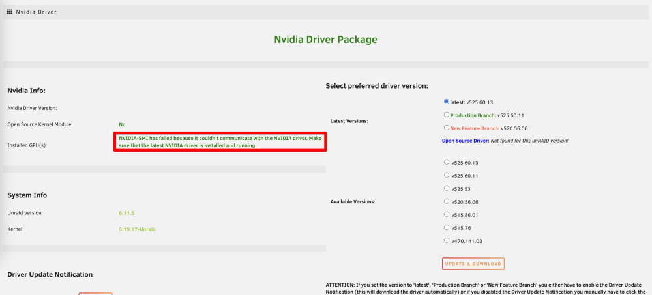The height and width of the screenshot is (295, 652).
Task: Click the grid icon beside Nvidia Driver
Action: (x=10, y=12)
